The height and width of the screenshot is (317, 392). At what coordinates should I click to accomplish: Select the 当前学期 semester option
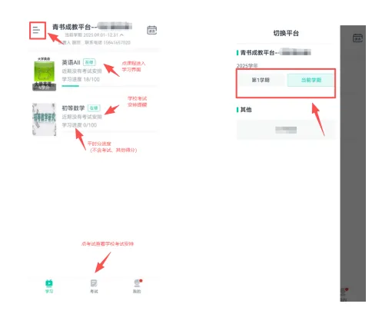tap(311, 80)
